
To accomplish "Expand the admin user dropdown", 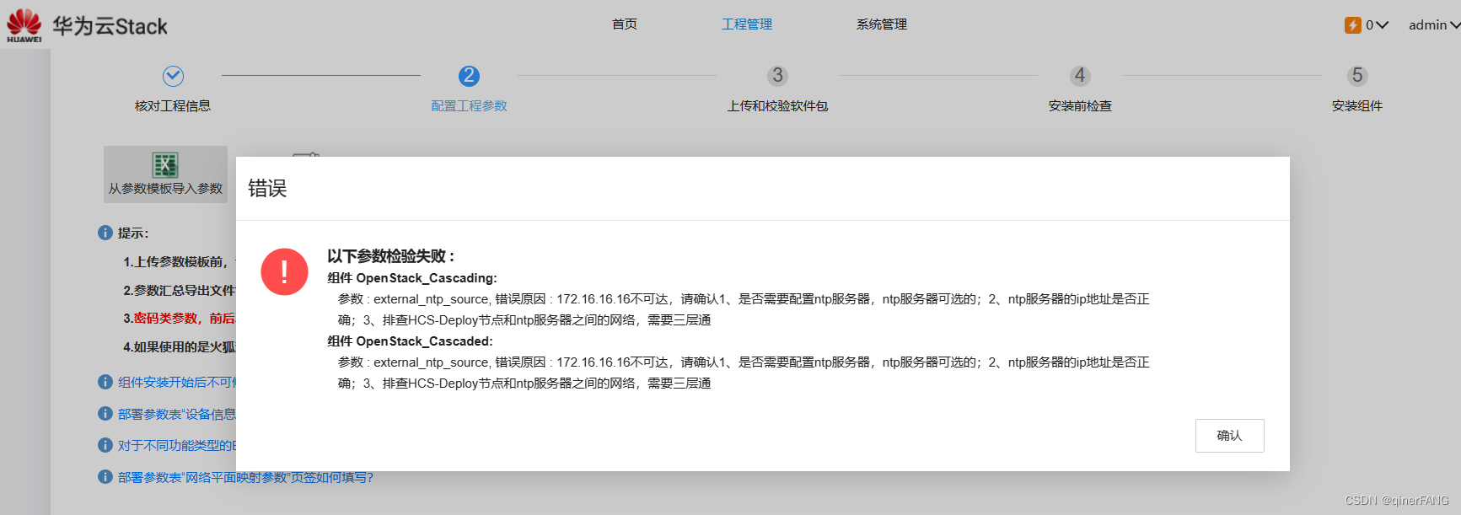I will click(1434, 25).
